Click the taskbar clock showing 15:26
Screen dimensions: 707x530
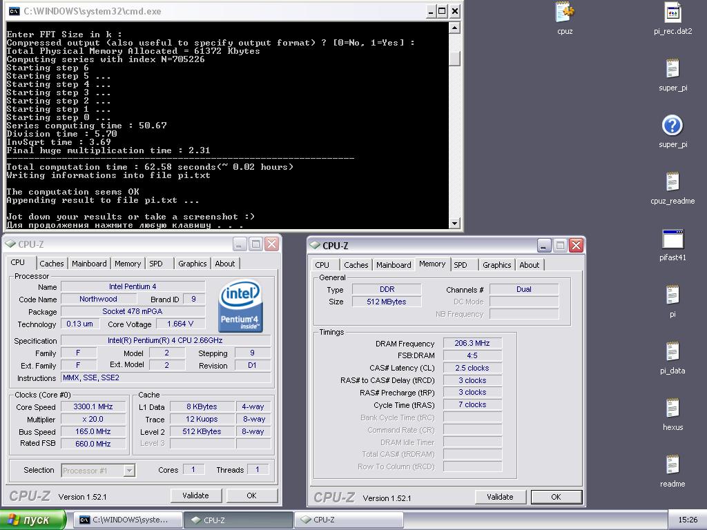[x=688, y=520]
